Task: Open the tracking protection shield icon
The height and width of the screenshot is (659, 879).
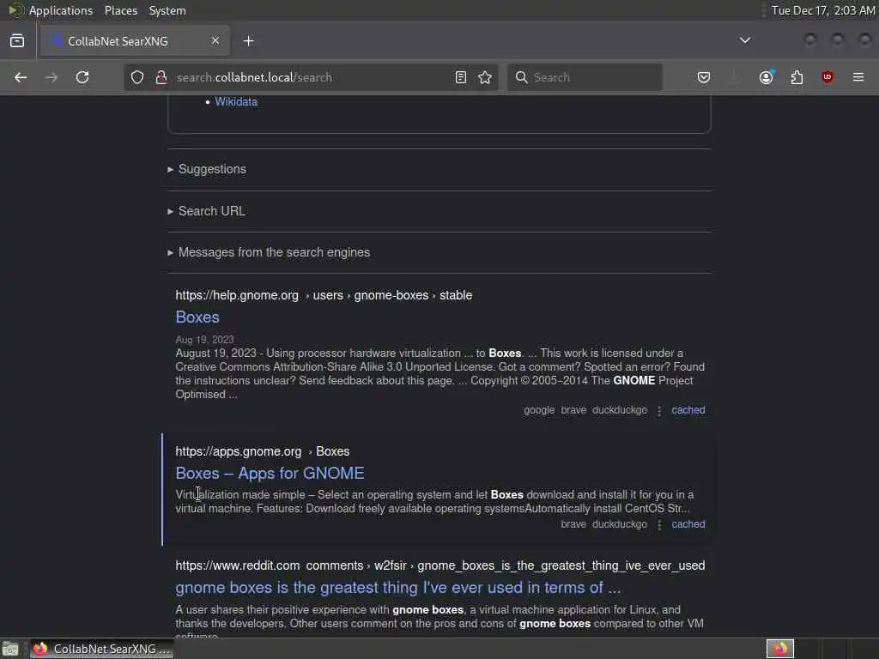Action: pos(137,77)
